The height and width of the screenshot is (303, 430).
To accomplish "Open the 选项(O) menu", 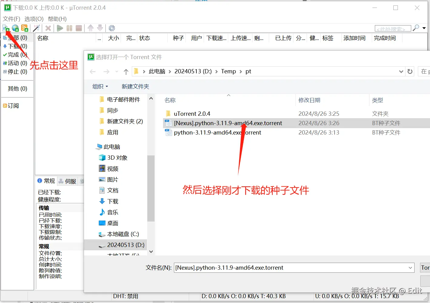I will [x=34, y=19].
